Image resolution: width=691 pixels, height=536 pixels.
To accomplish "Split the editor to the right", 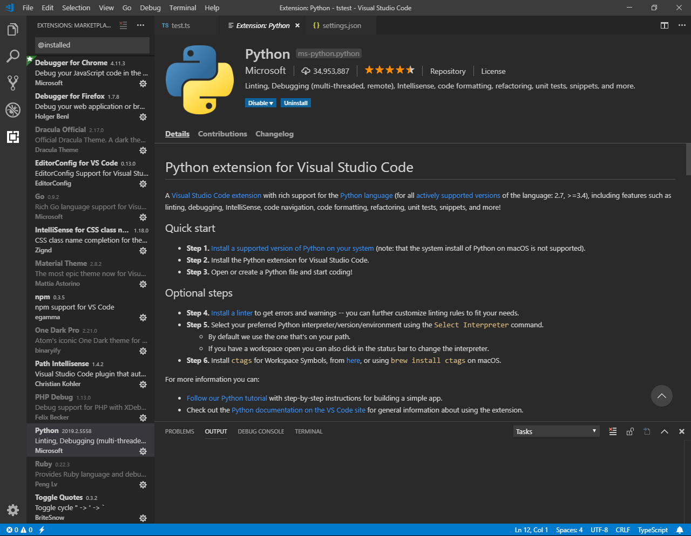I will click(665, 25).
